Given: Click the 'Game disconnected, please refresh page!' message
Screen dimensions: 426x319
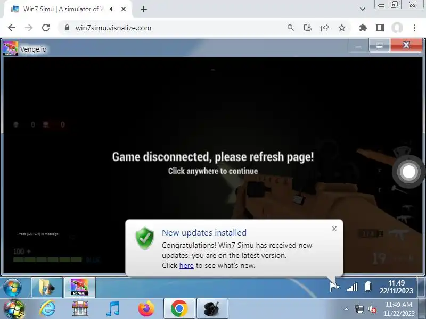Looking at the screenshot, I should (213, 157).
